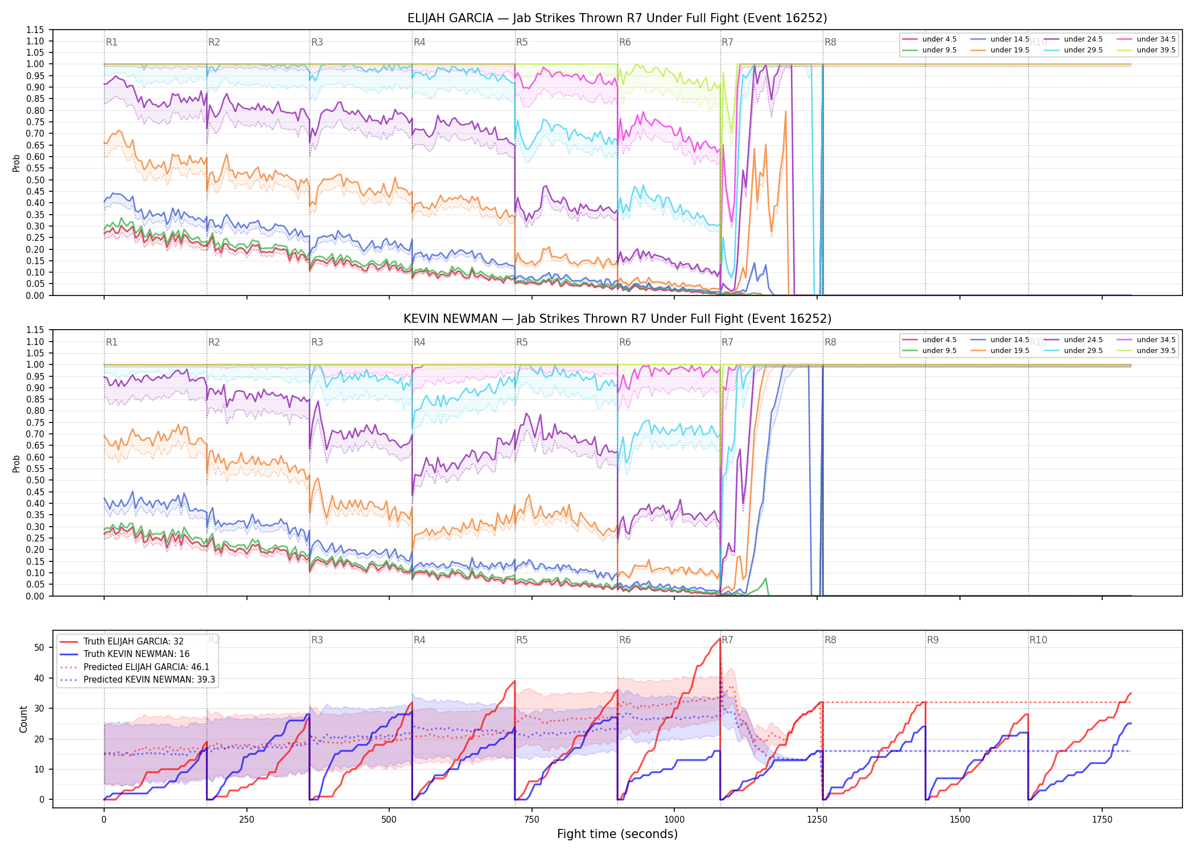Click 'Truth ELIJAH GARCIA: 32' legend entry
This screenshot has height=854, width=1195.
tap(122, 642)
